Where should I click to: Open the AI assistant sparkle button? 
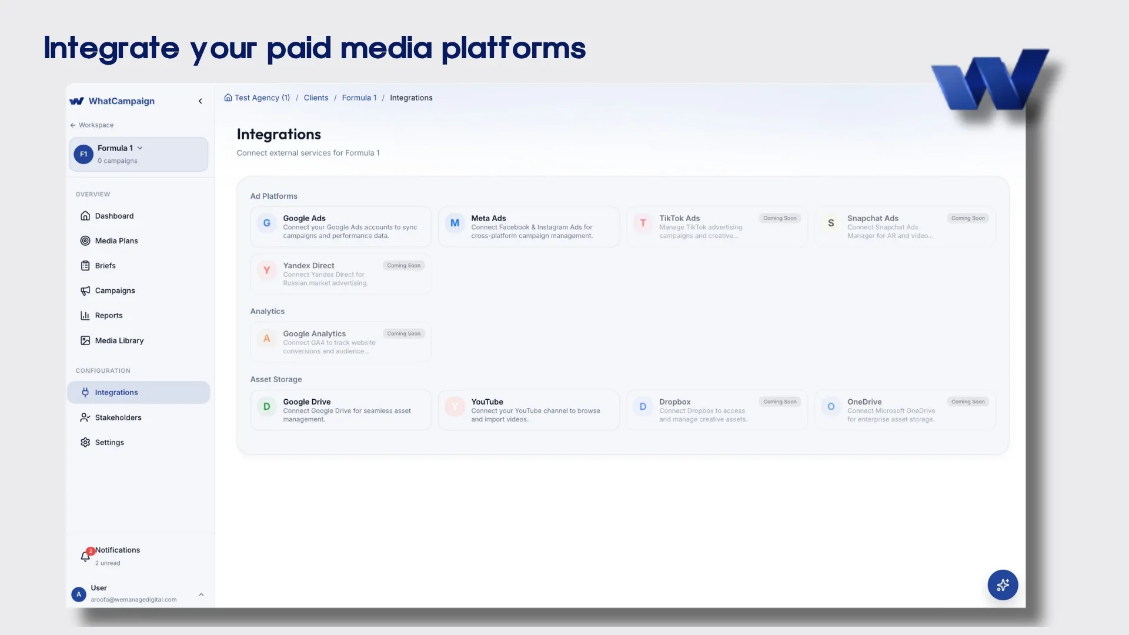[x=1003, y=585]
